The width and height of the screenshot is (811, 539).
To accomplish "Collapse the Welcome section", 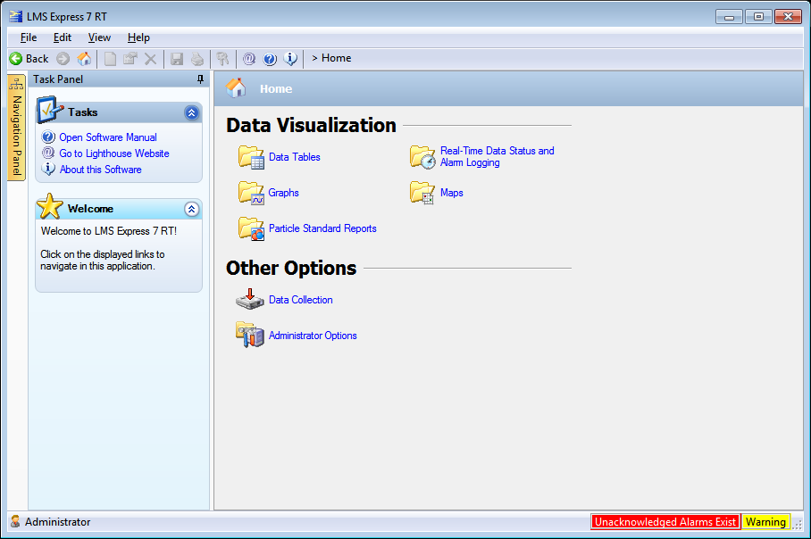I will [191, 210].
